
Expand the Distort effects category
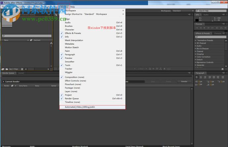[x=195, y=60]
